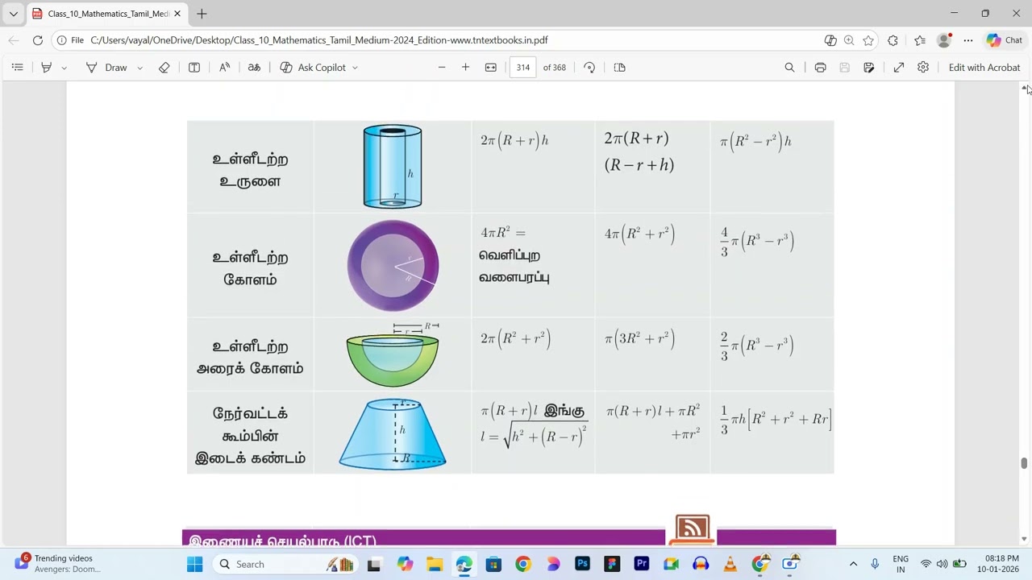Open a new tab
1032x580 pixels.
point(202,14)
